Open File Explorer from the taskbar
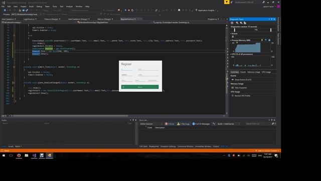The height and width of the screenshot is (181, 321). click(x=27, y=155)
